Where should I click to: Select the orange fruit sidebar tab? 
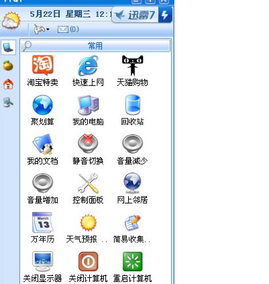coord(8,66)
